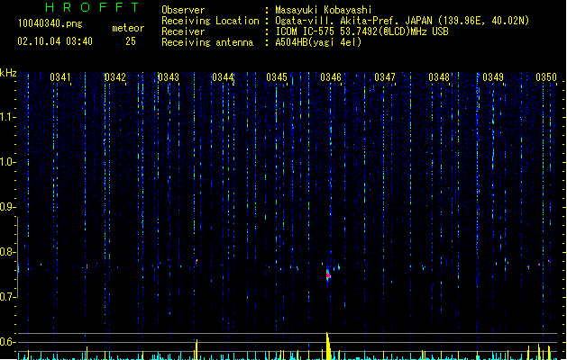
Task: Click the 1.0 kHz axis label
Action: [7, 162]
